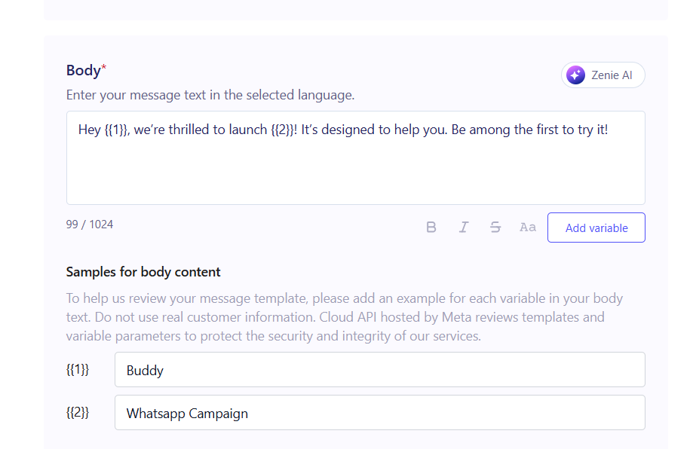693x449 pixels.
Task: Select the Samples for body content heading
Action: coord(143,272)
